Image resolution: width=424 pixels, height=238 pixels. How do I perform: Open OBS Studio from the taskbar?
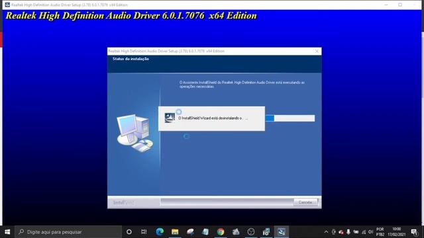click(251, 232)
